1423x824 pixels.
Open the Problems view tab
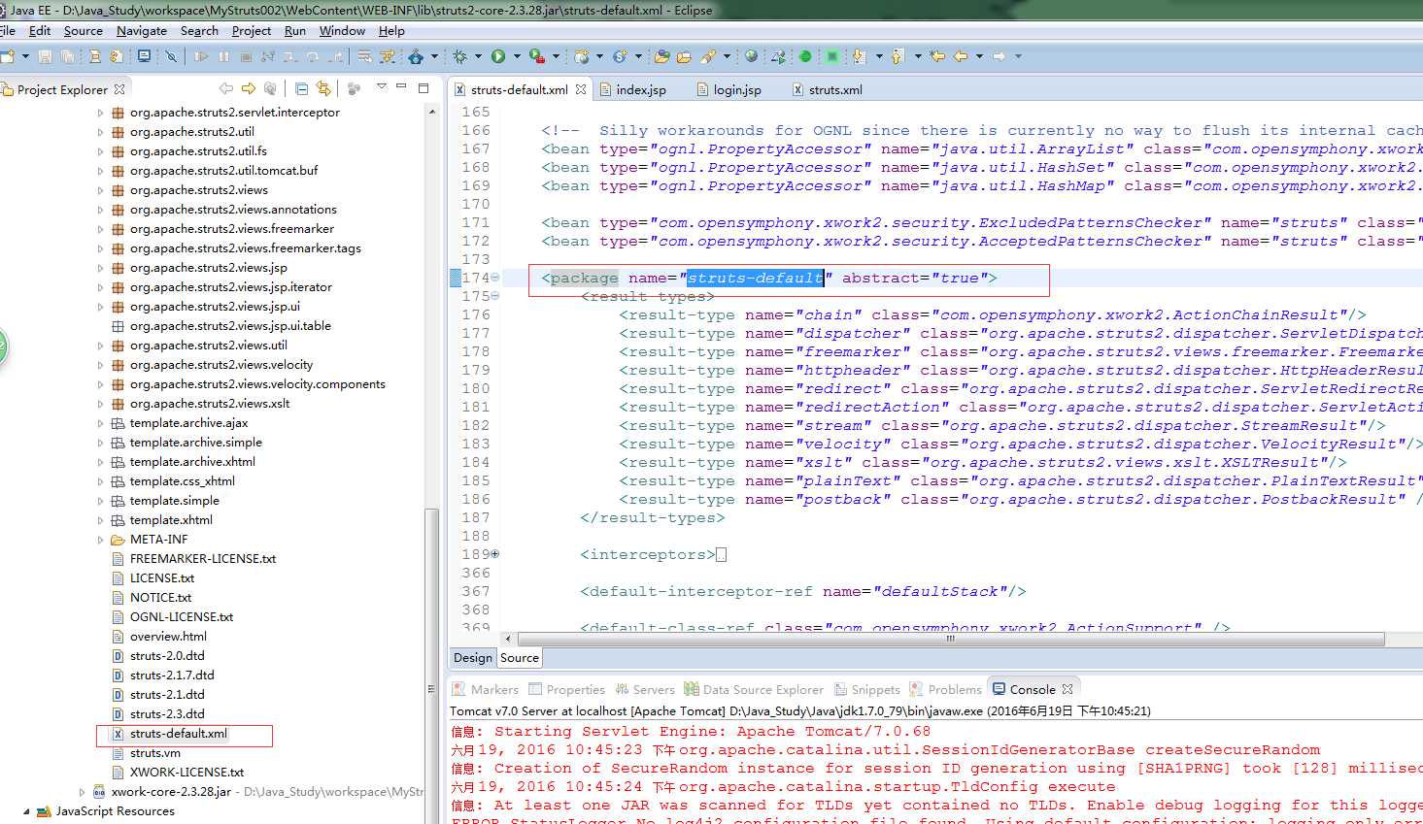click(946, 689)
